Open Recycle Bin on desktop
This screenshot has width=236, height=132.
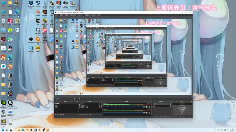[x=4, y=22]
